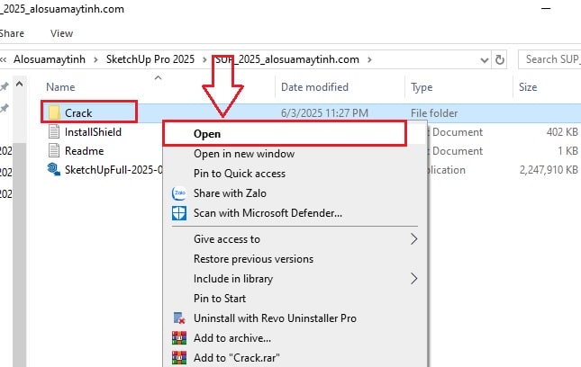Choose Open in new window
The image size is (581, 367).
244,154
